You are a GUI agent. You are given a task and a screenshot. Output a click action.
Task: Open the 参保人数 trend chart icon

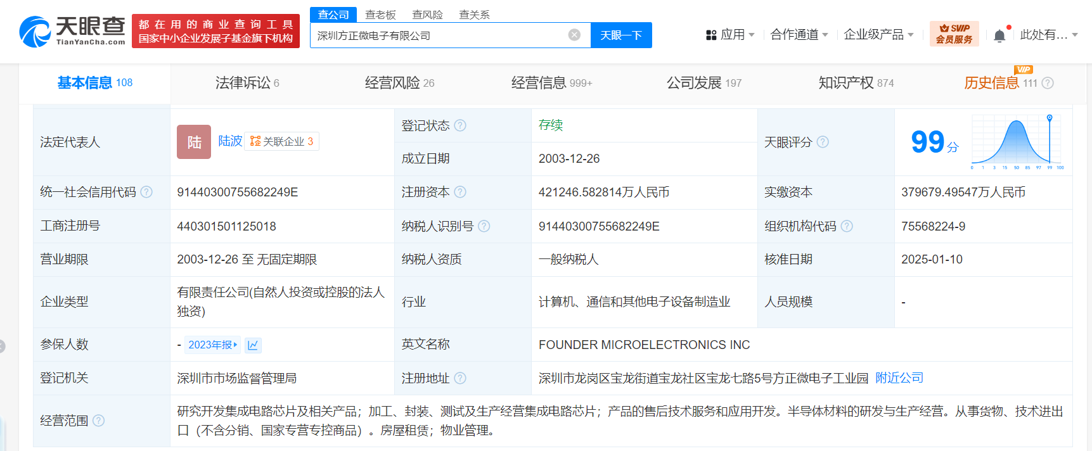[253, 345]
